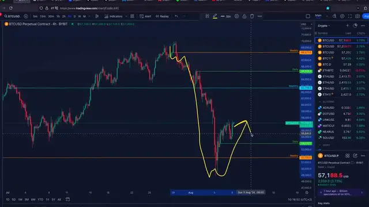Image resolution: width=369 pixels, height=207 pixels.
Task: Open indicator templates grid icon
Action: (x=132, y=16)
